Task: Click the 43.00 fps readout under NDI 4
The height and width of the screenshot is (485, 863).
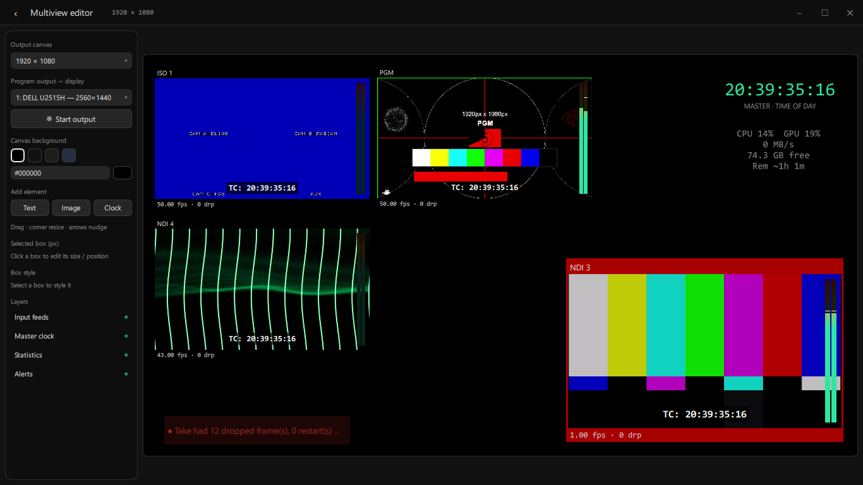Action: [186, 355]
